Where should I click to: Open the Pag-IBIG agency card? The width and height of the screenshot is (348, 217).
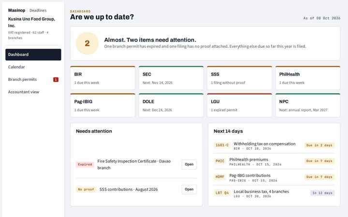pos(103,105)
